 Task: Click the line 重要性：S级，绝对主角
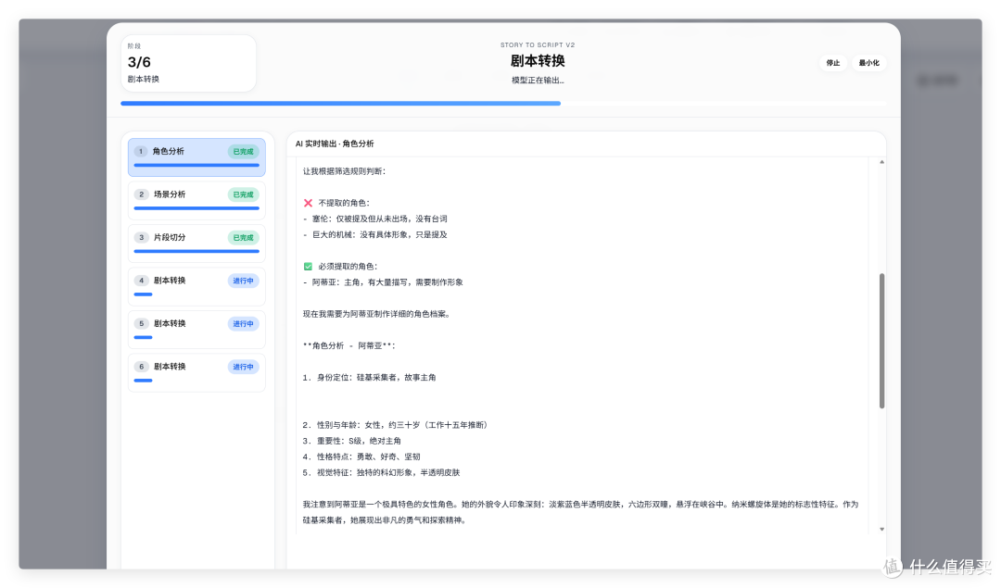(352, 442)
